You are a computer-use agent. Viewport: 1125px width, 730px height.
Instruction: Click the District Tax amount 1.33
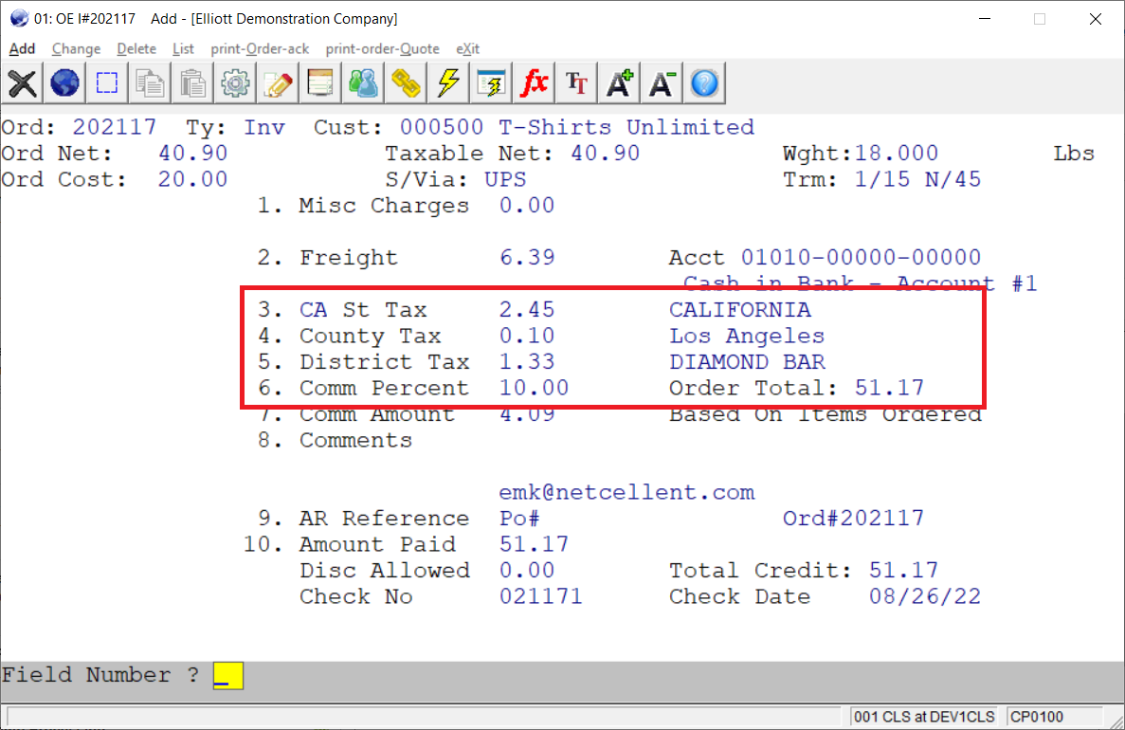(x=527, y=362)
